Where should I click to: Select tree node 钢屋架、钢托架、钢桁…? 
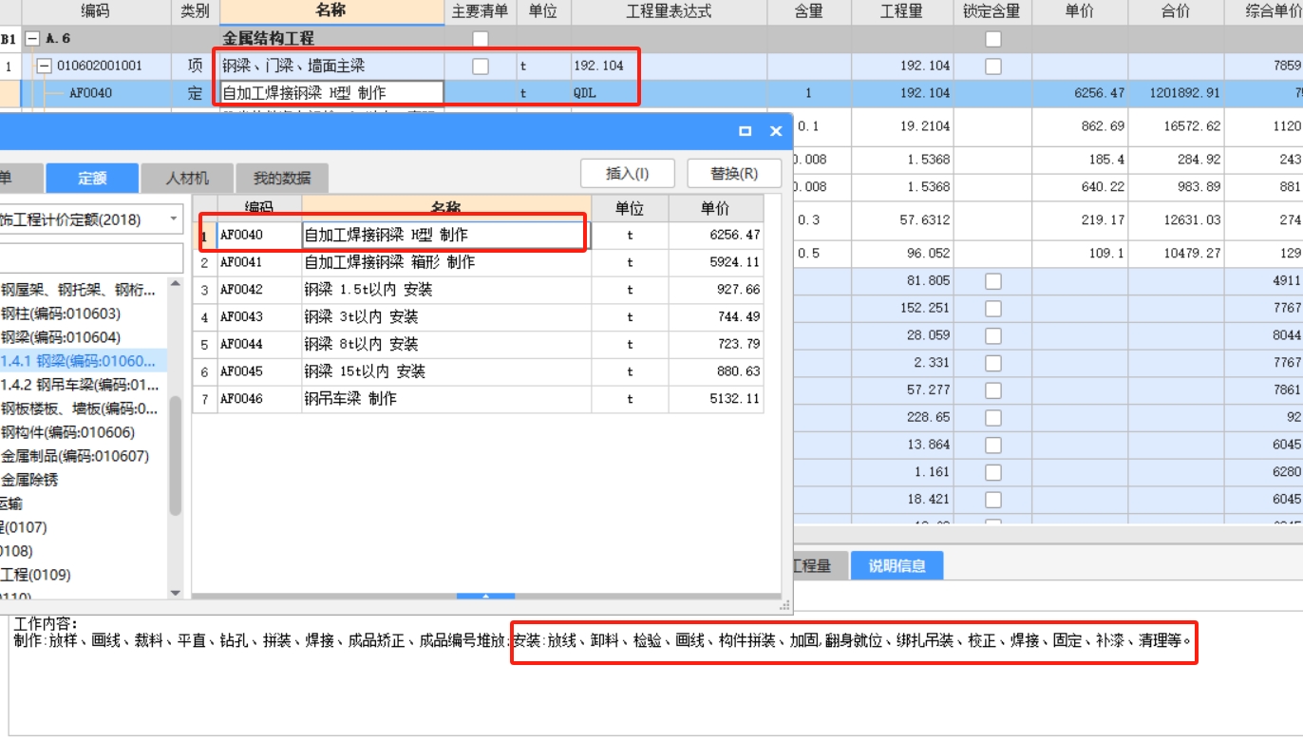[78, 291]
